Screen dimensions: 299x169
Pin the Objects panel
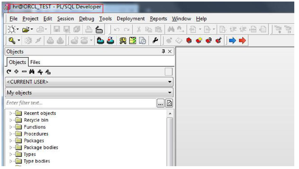(163, 51)
